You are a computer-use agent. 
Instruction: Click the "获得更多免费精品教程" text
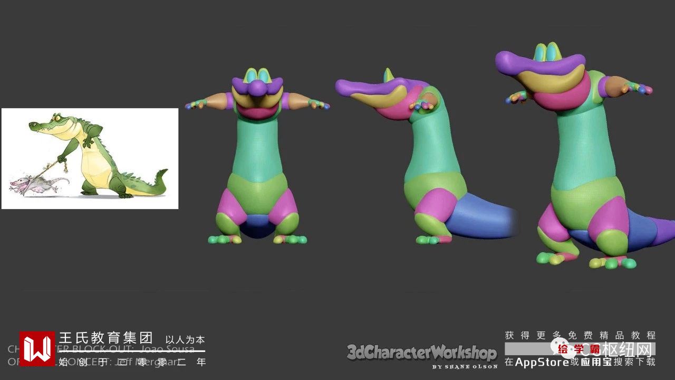point(580,335)
